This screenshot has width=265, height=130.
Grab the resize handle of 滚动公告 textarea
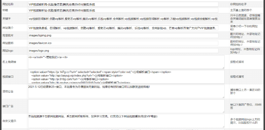223,97
